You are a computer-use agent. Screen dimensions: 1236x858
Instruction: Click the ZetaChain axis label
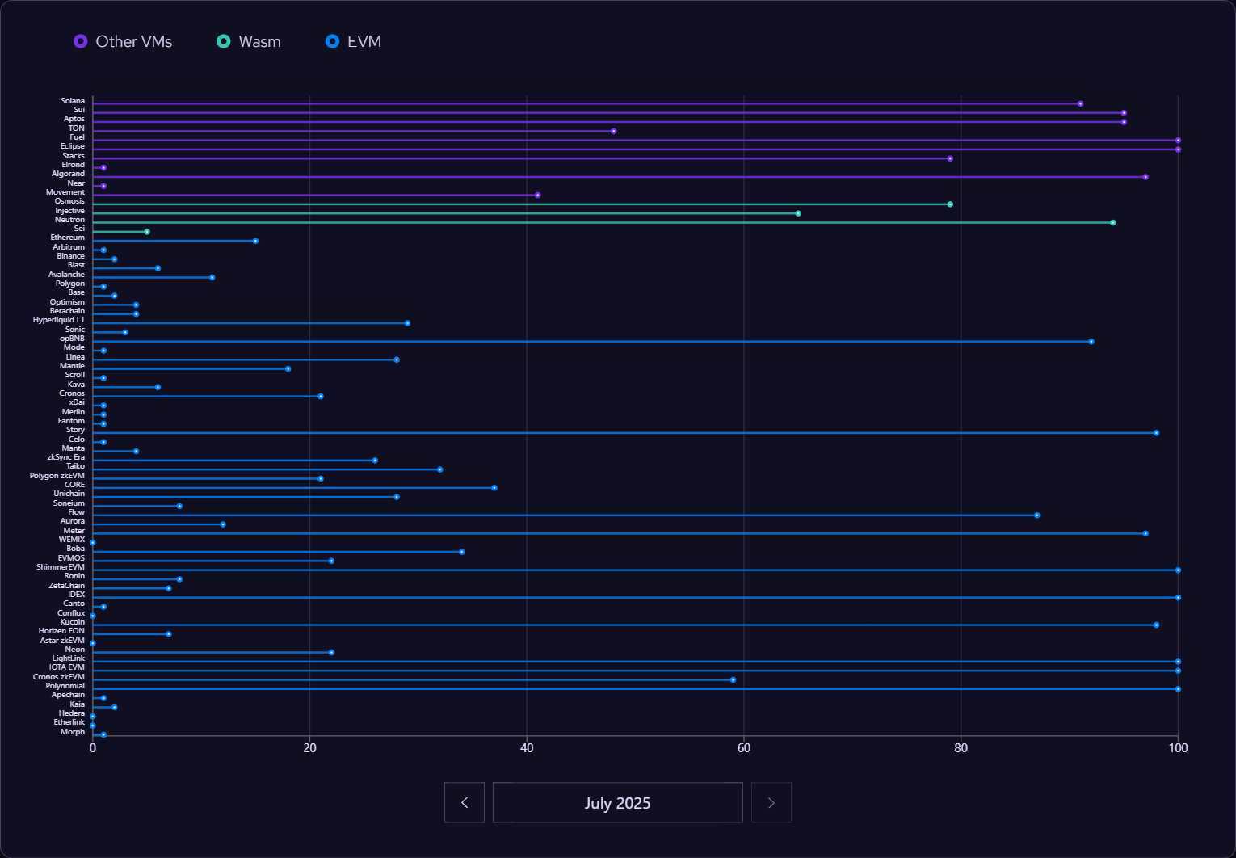[67, 586]
